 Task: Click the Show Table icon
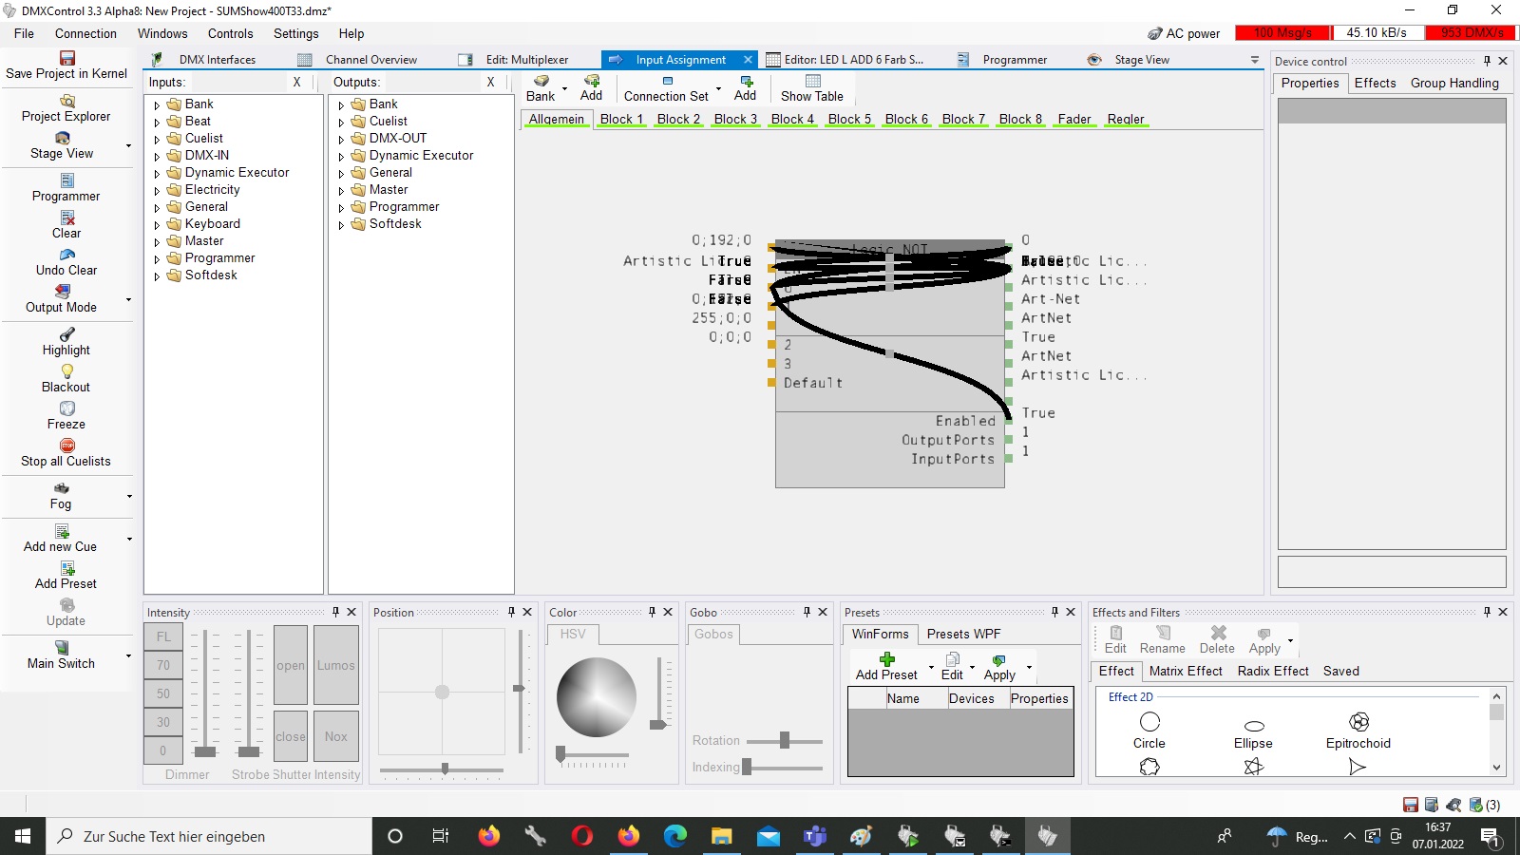click(812, 82)
